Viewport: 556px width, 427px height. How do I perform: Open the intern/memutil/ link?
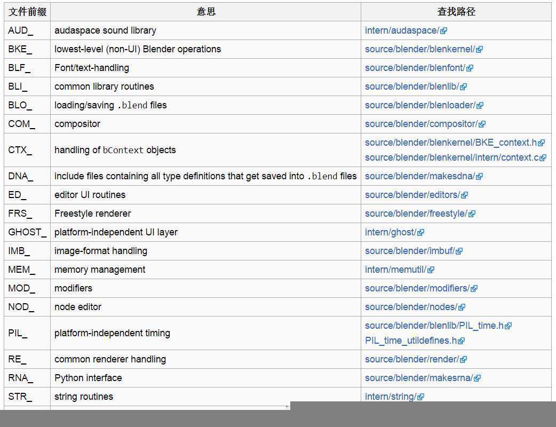[395, 270]
